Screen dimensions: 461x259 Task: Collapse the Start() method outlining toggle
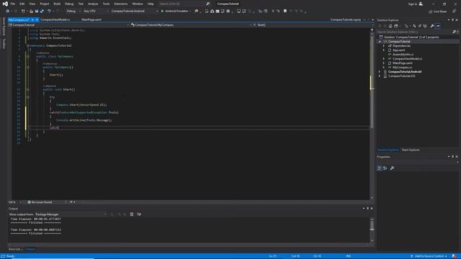[x=27, y=89]
